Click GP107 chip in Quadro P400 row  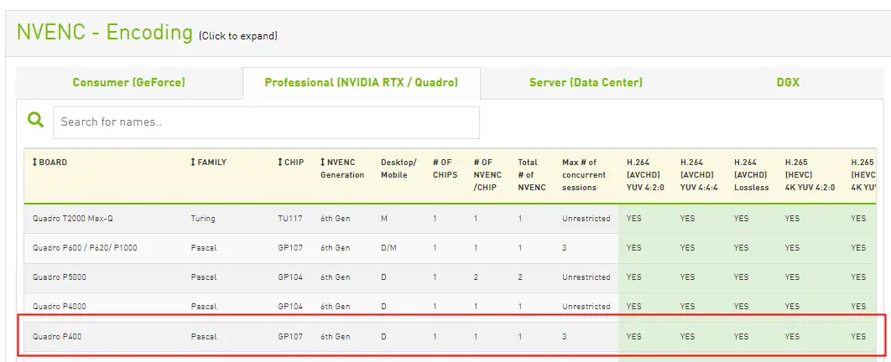coord(290,337)
